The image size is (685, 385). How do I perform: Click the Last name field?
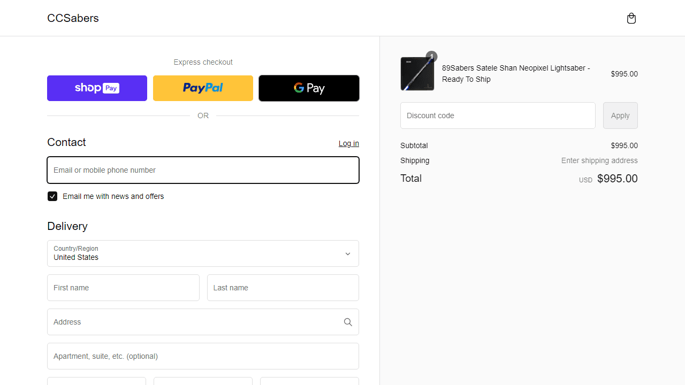click(x=283, y=288)
